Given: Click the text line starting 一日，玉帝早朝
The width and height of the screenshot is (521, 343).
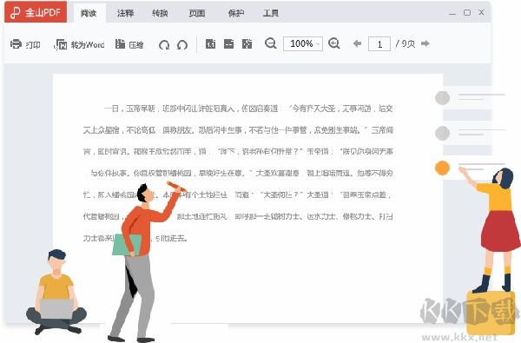Looking at the screenshot, I should [x=248, y=109].
